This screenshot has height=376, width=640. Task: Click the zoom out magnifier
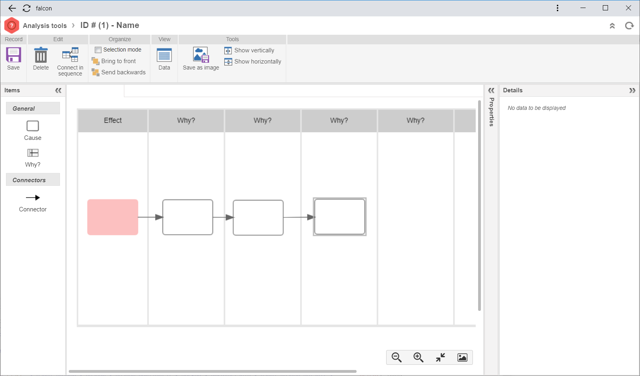tap(397, 357)
